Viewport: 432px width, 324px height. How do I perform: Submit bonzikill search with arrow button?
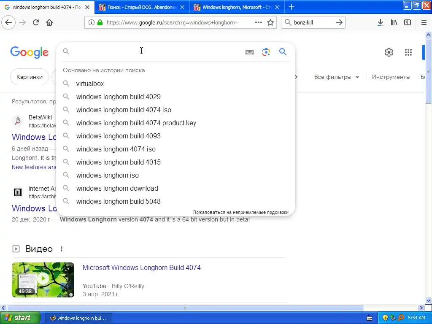[x=339, y=22]
